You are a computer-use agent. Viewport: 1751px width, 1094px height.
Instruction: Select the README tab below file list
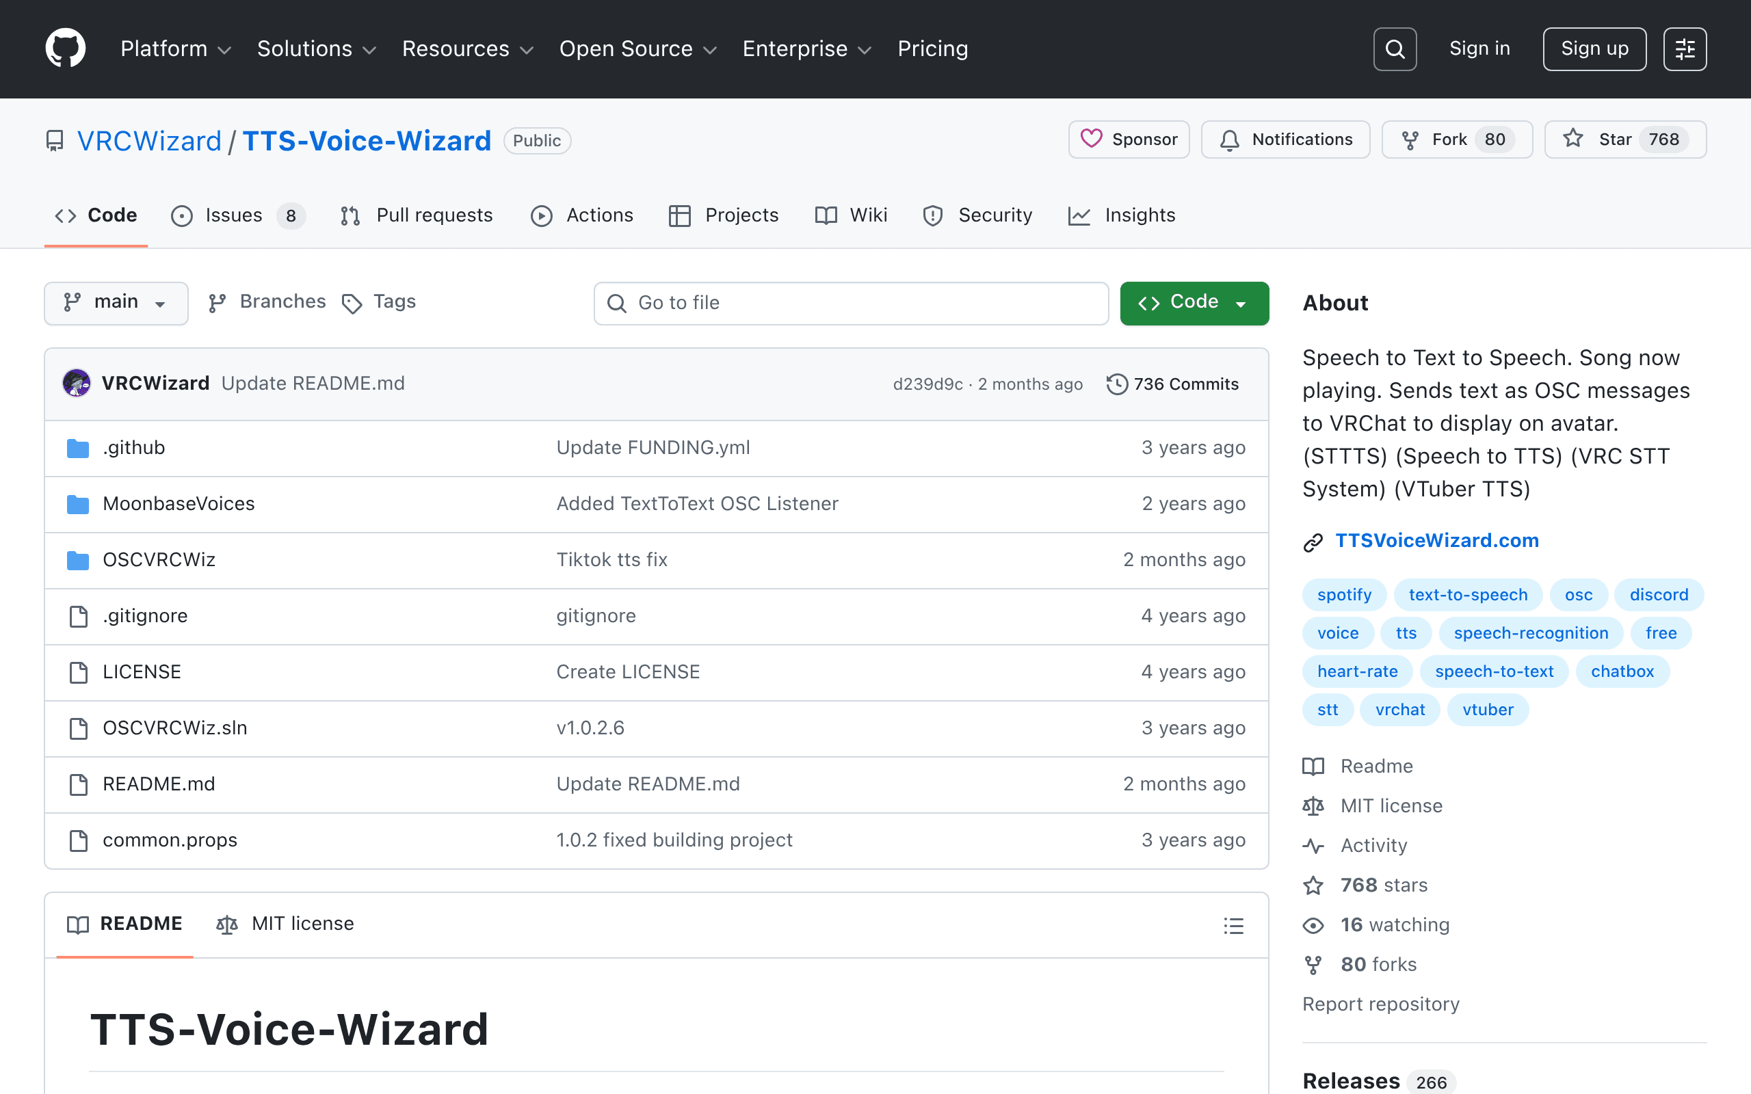click(124, 924)
